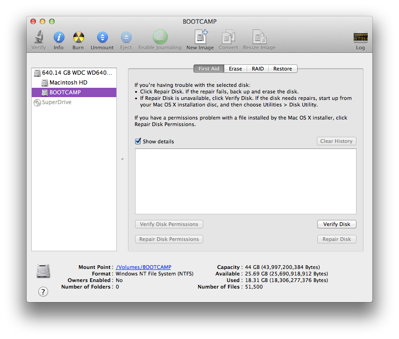Switch to the RAID tab
This screenshot has width=399, height=339.
tap(258, 69)
